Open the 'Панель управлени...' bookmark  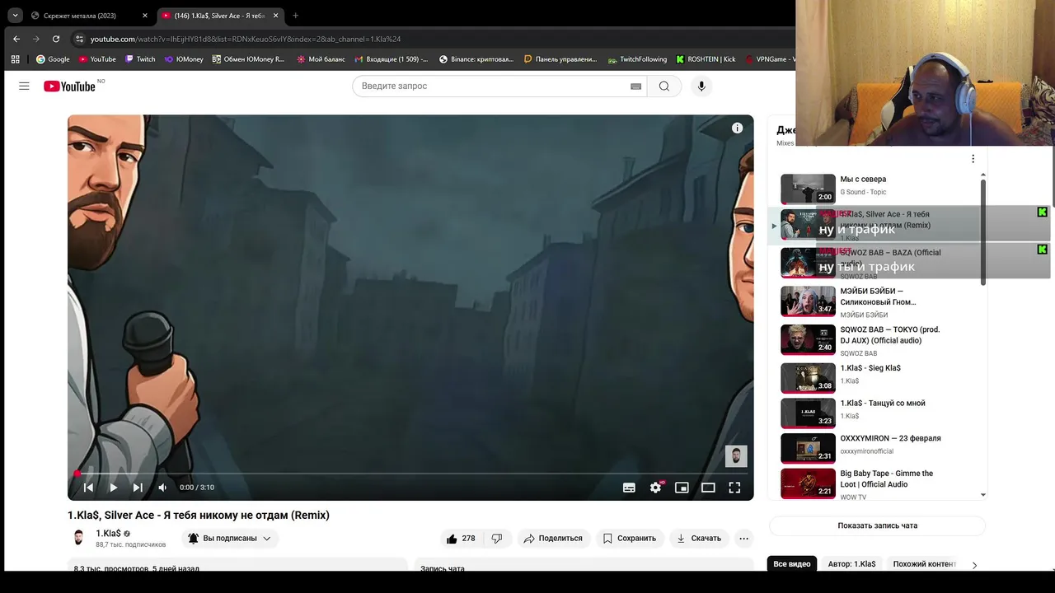coord(560,59)
